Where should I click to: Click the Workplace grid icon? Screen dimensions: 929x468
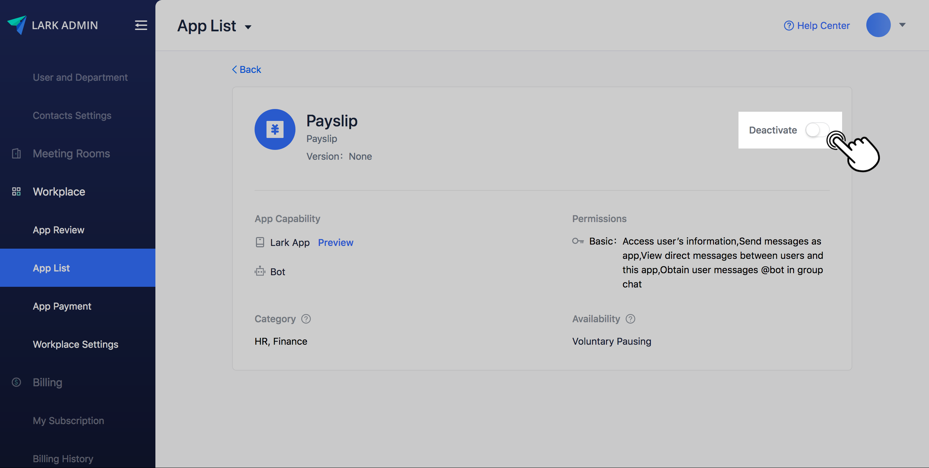point(16,191)
